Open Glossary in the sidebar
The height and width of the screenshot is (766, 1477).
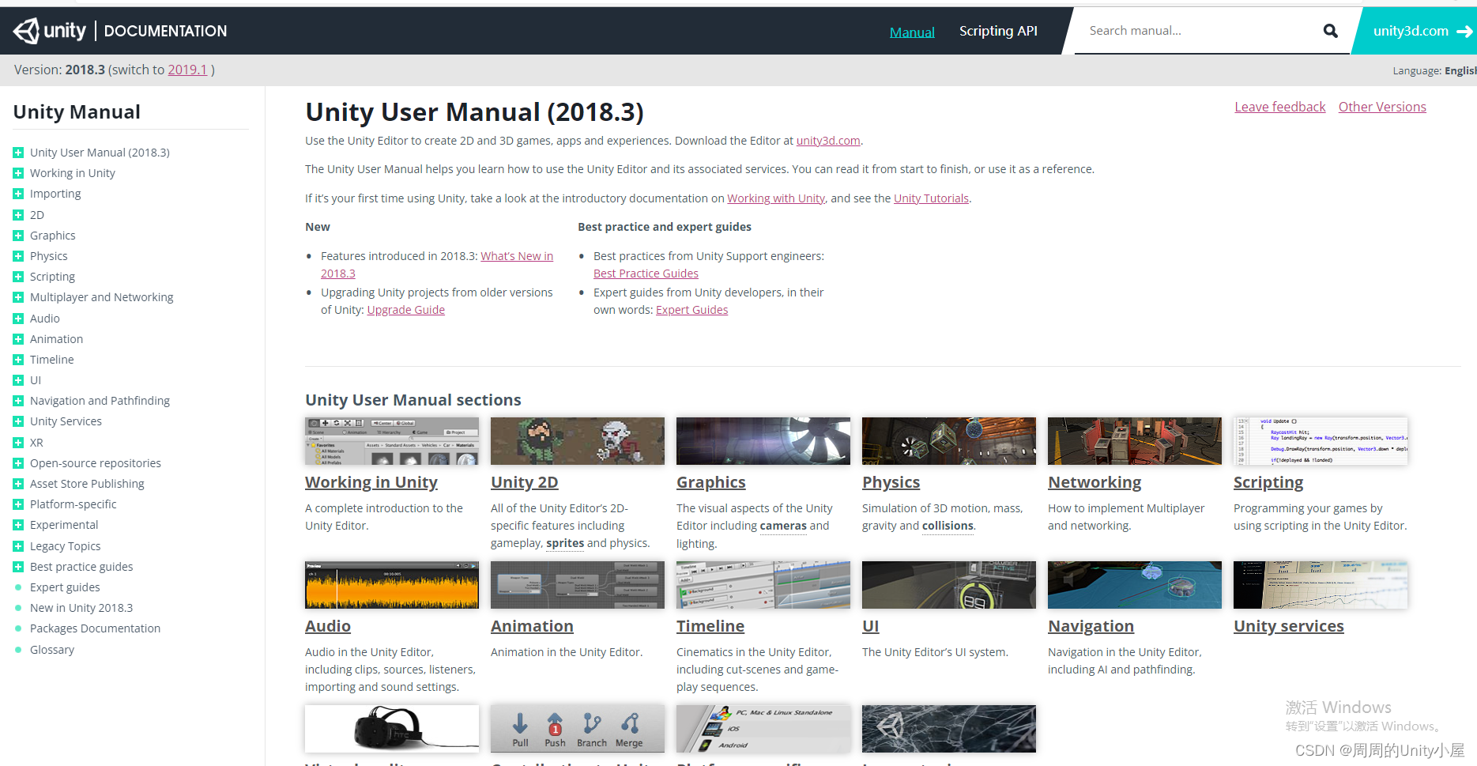click(52, 650)
